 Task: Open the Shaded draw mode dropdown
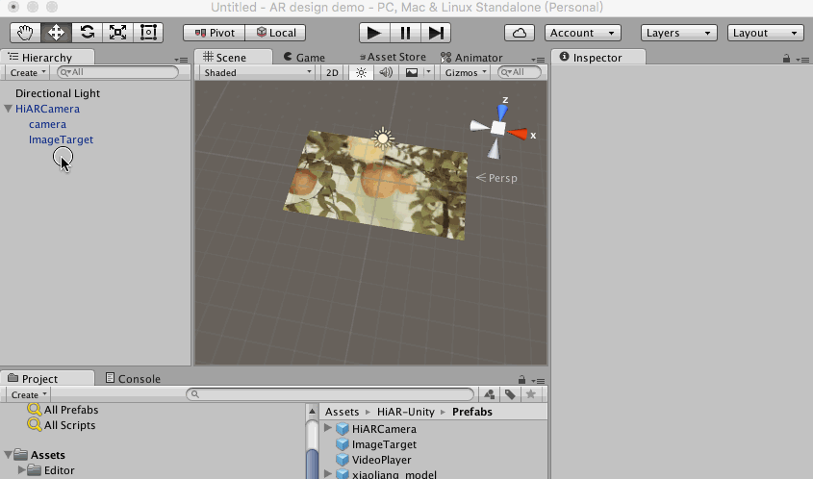257,72
